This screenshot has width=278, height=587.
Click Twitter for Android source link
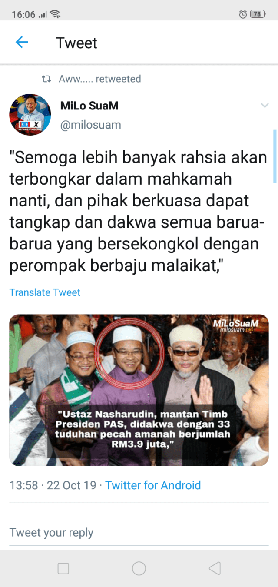tap(153, 485)
